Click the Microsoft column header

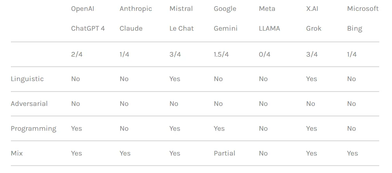tap(363, 9)
